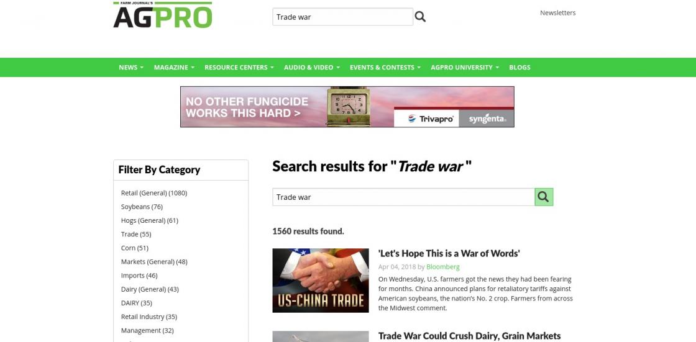Click the Trivapro Syngenta fungicide banner ad
696x342 pixels.
tap(347, 107)
